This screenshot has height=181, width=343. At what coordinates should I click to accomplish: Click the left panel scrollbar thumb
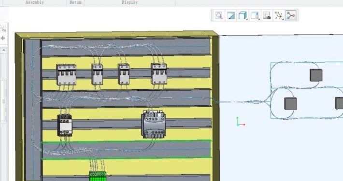(x=3, y=101)
